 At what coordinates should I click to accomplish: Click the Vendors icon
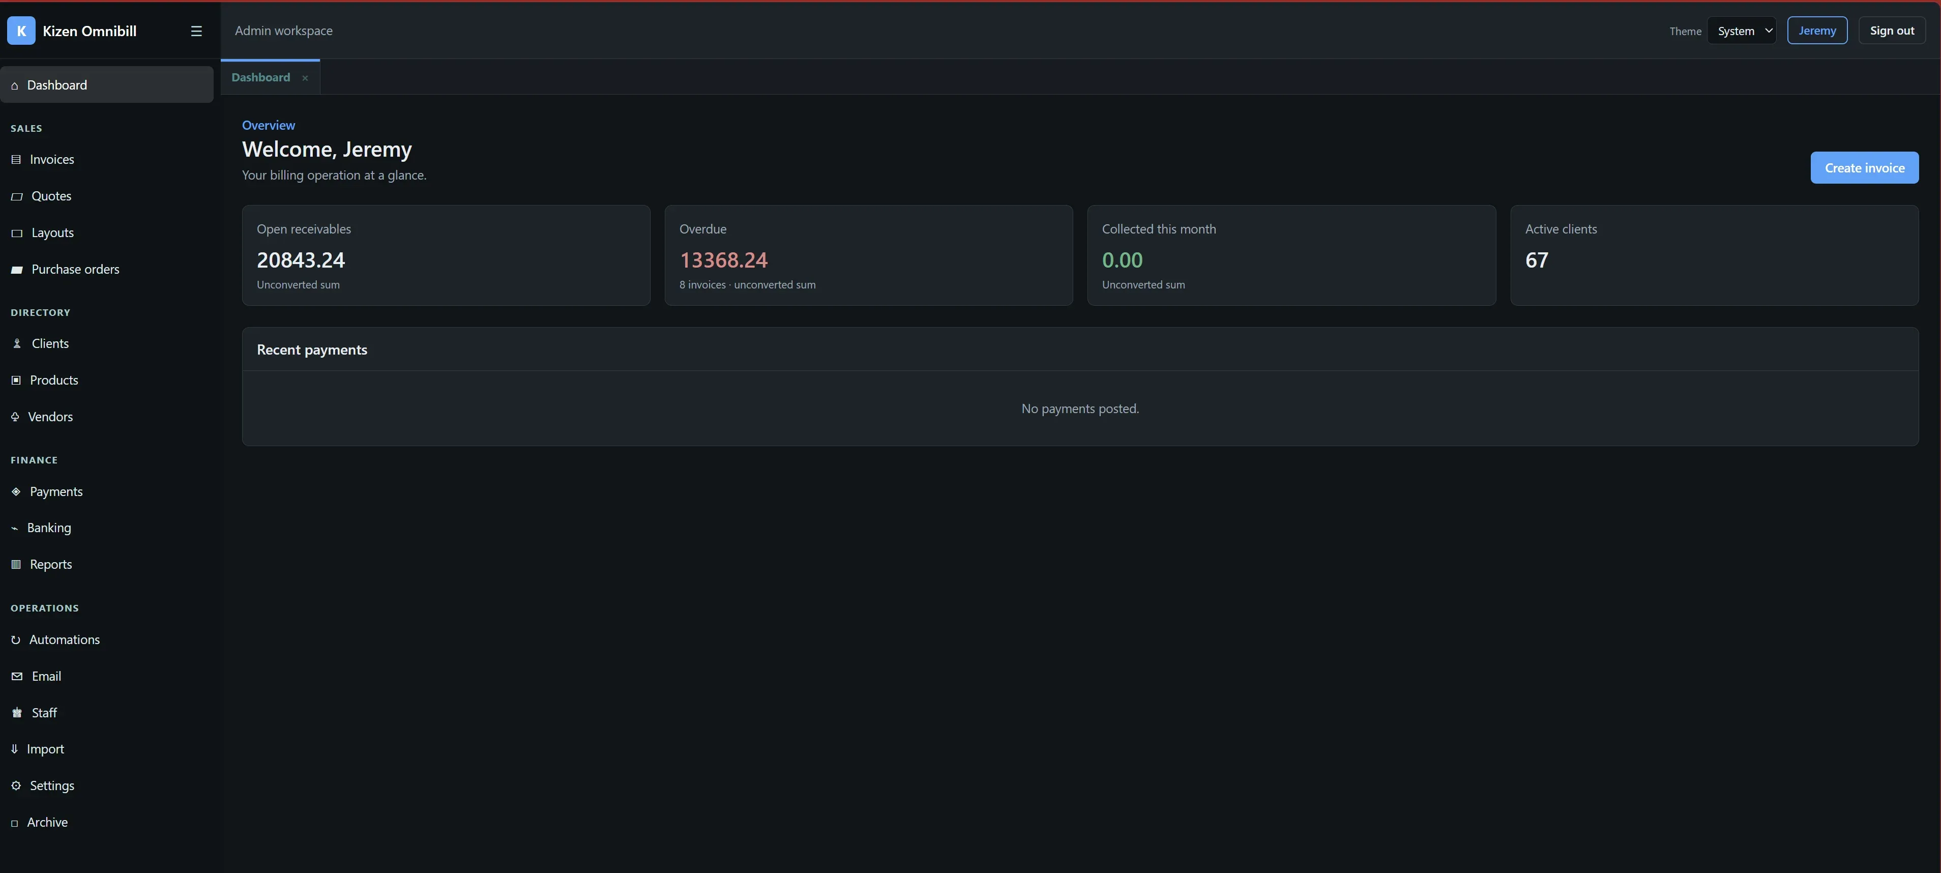pos(15,417)
